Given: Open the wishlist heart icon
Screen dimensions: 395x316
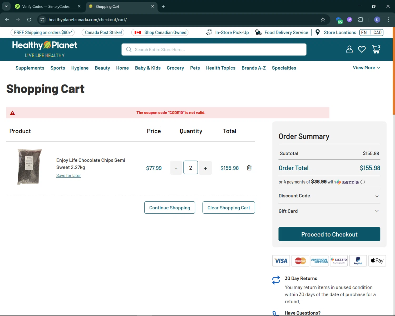Looking at the screenshot, I should 362,49.
